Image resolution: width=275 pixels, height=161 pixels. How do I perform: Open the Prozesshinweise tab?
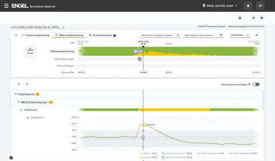102,35
